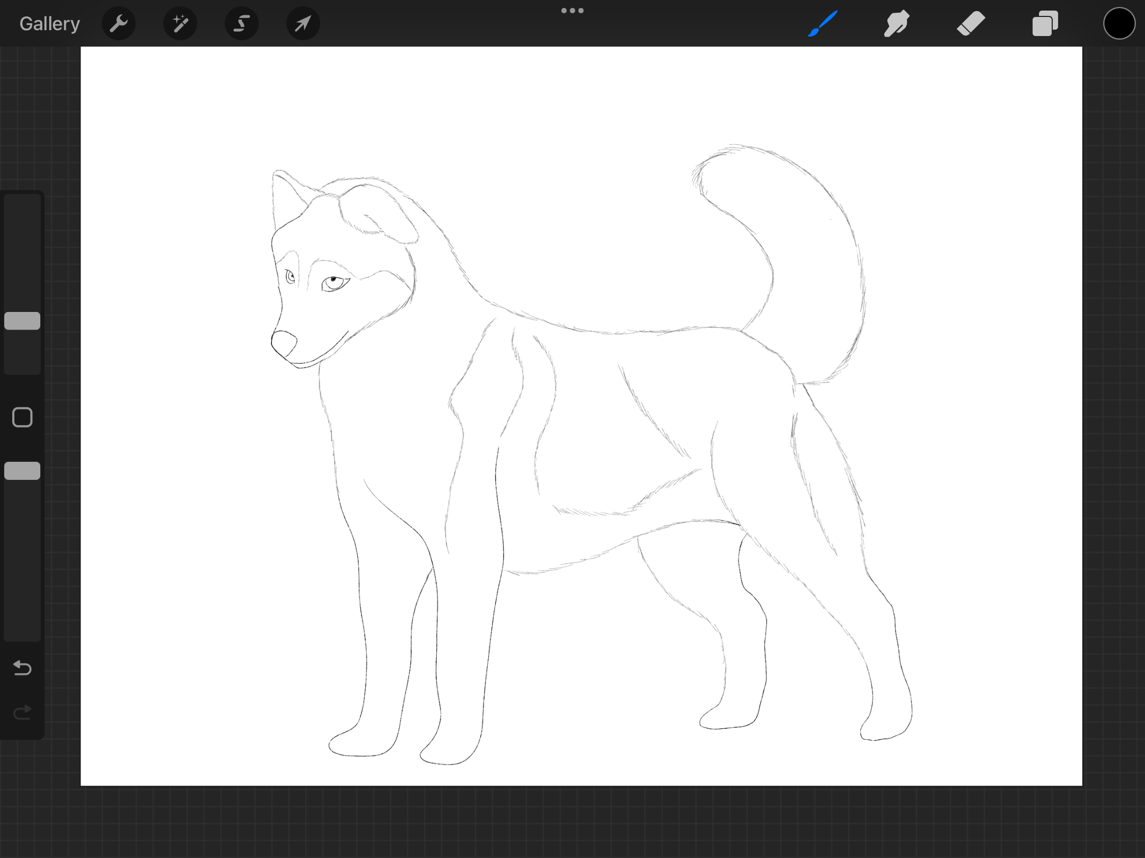Open the Layers panel
The height and width of the screenshot is (858, 1145).
point(1045,24)
